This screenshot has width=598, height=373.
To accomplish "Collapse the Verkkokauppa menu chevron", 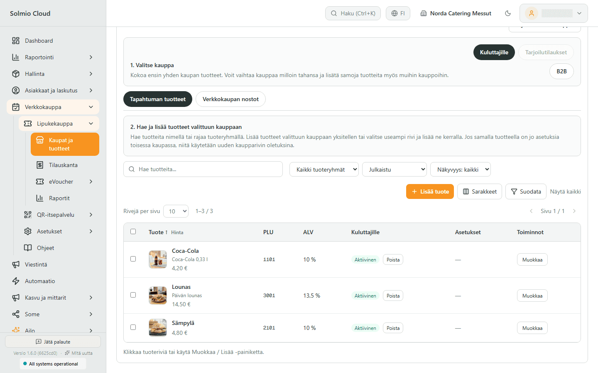I will pyautogui.click(x=91, y=107).
